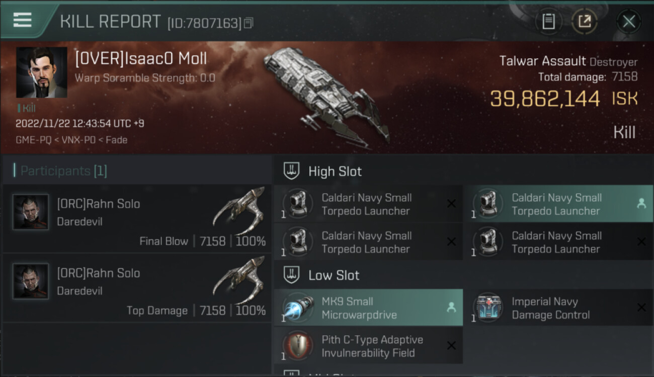Select the MK9 Small Microwarpdrive module
This screenshot has height=377, width=654.
coord(368,308)
